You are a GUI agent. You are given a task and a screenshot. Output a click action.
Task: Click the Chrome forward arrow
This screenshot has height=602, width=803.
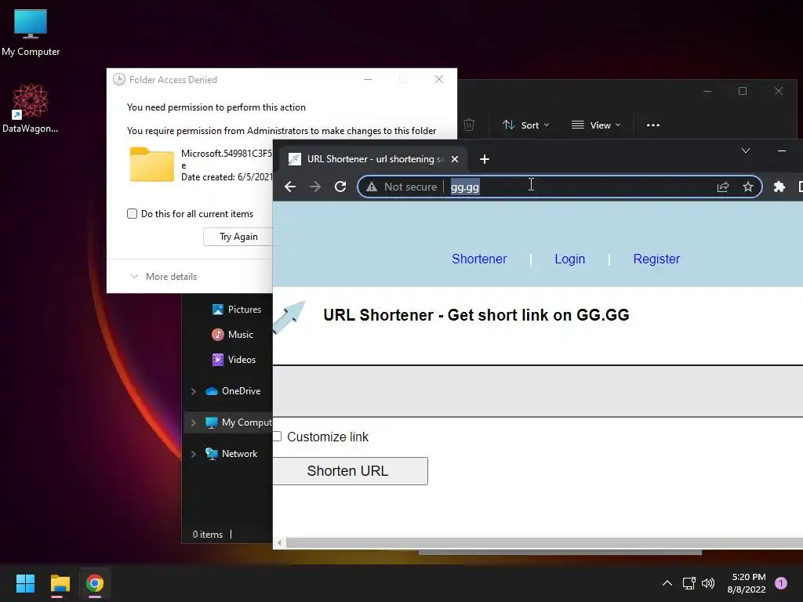click(x=315, y=187)
